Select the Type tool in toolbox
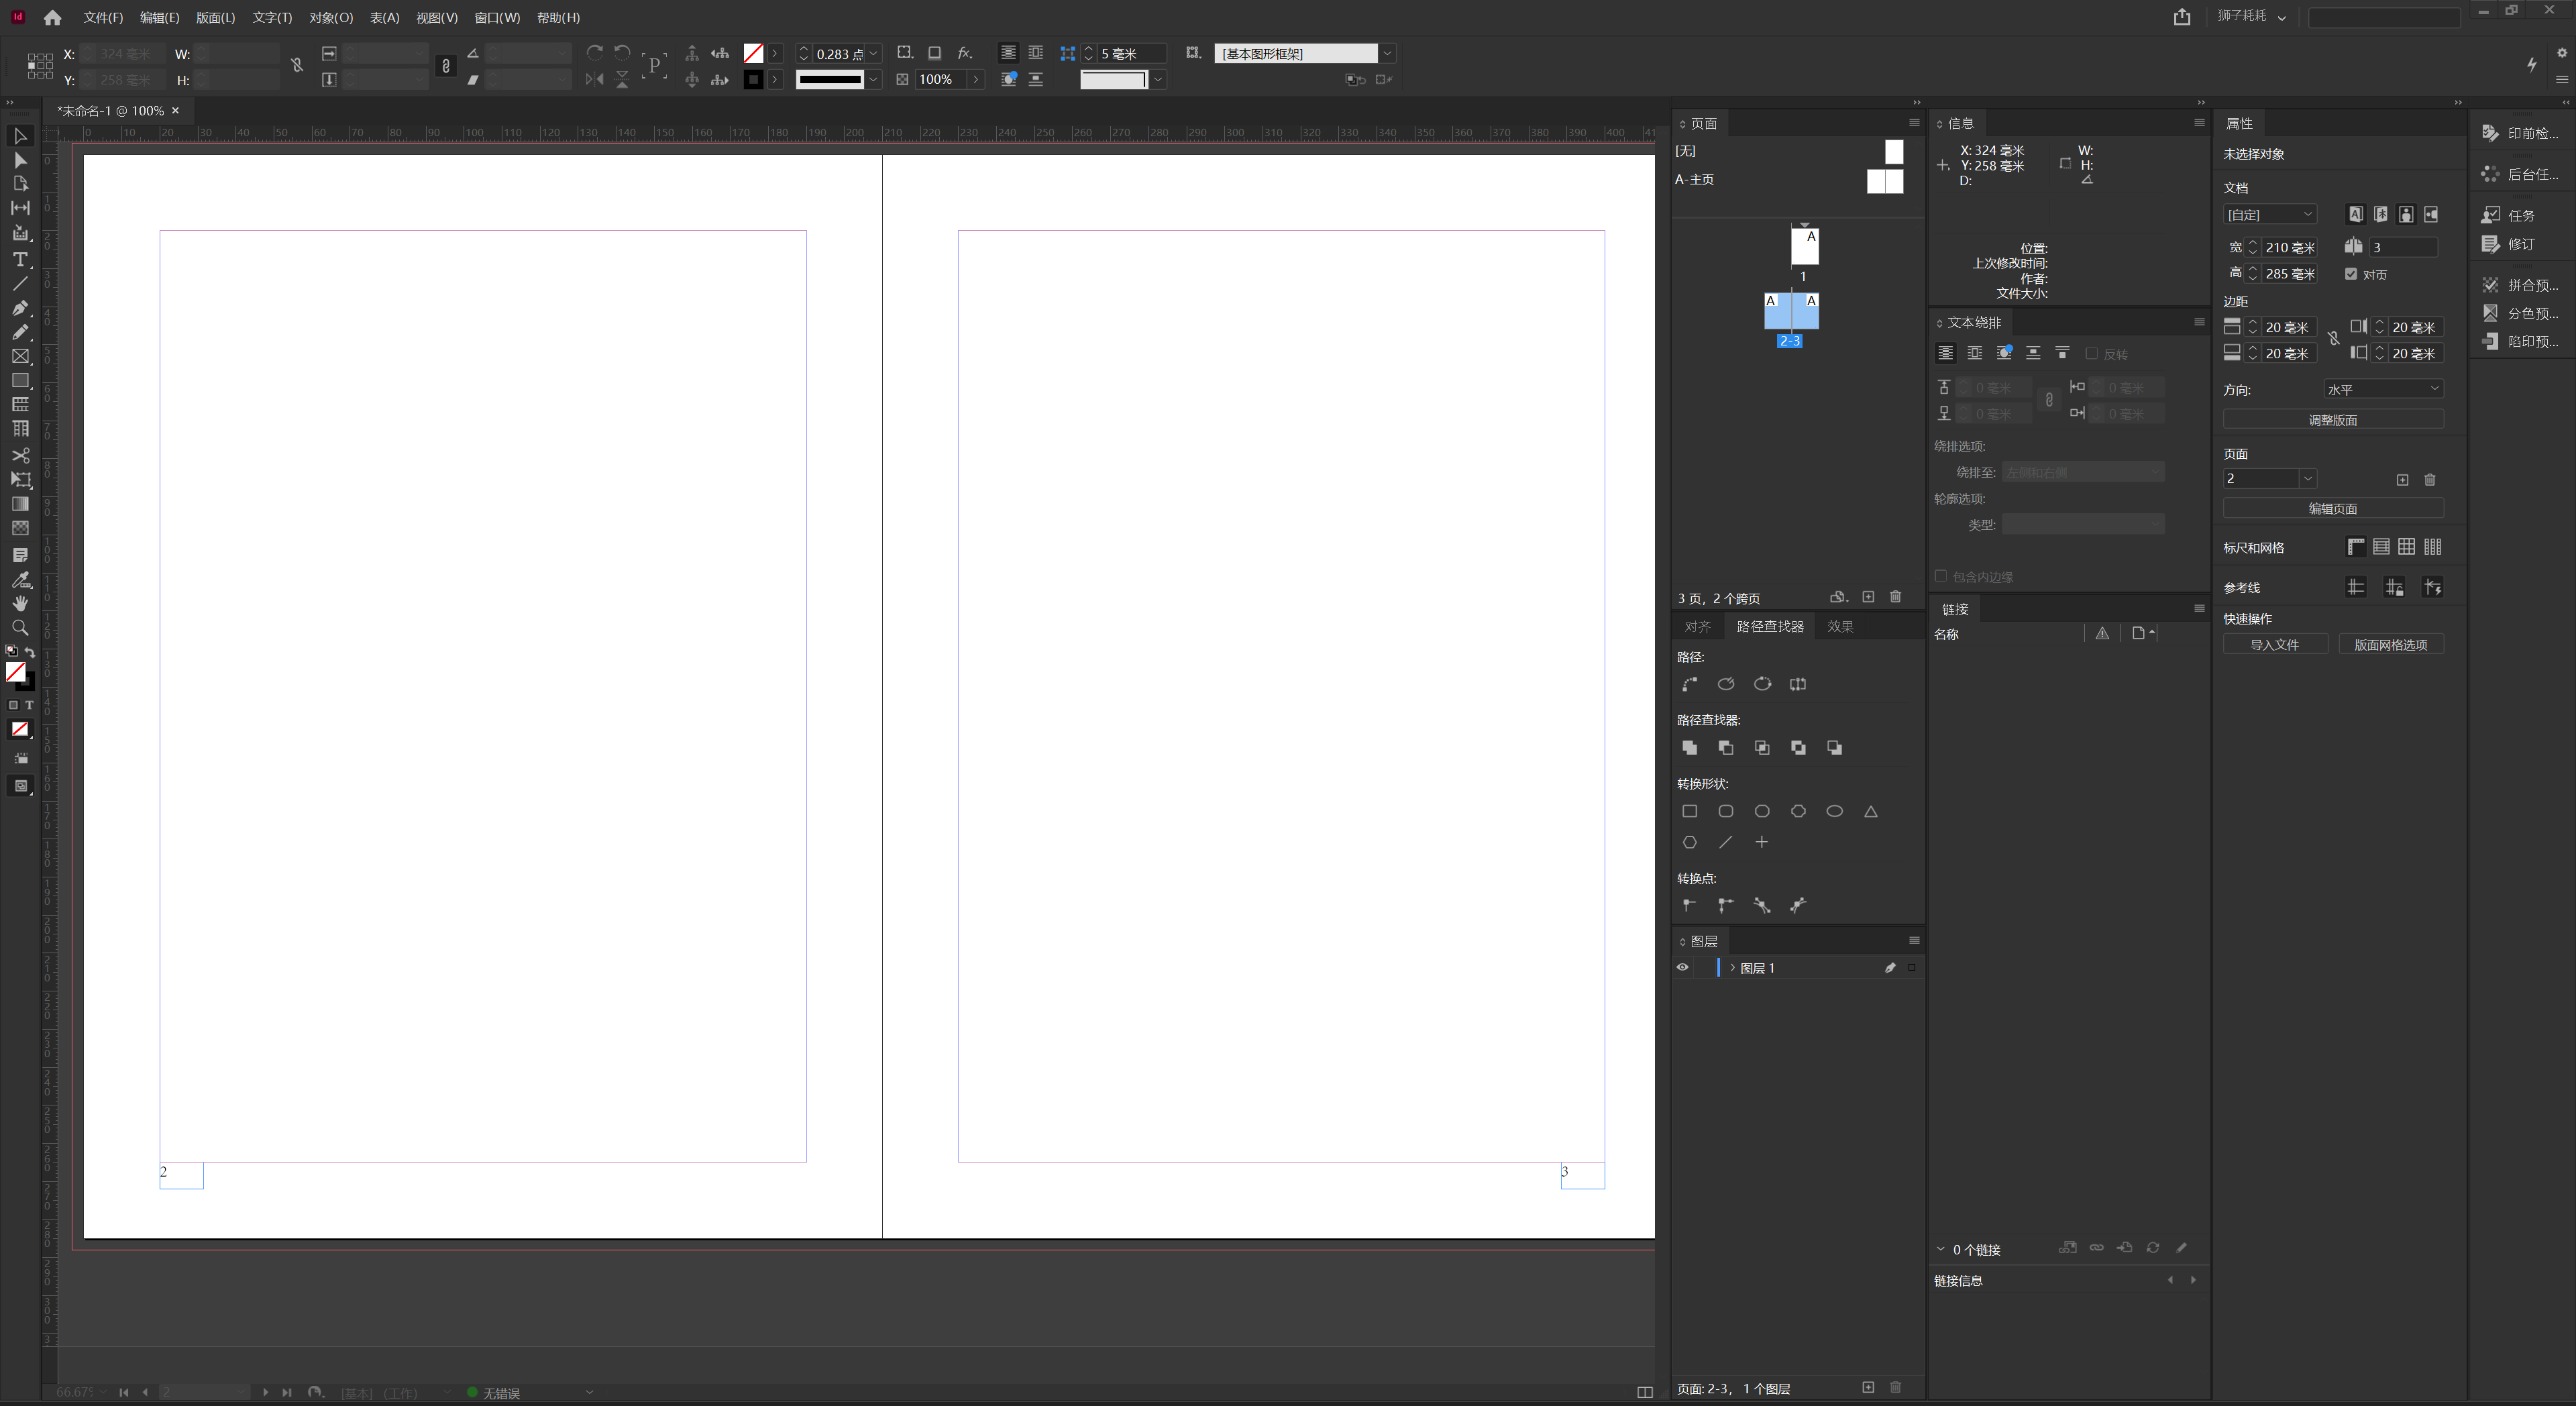 pos(20,260)
